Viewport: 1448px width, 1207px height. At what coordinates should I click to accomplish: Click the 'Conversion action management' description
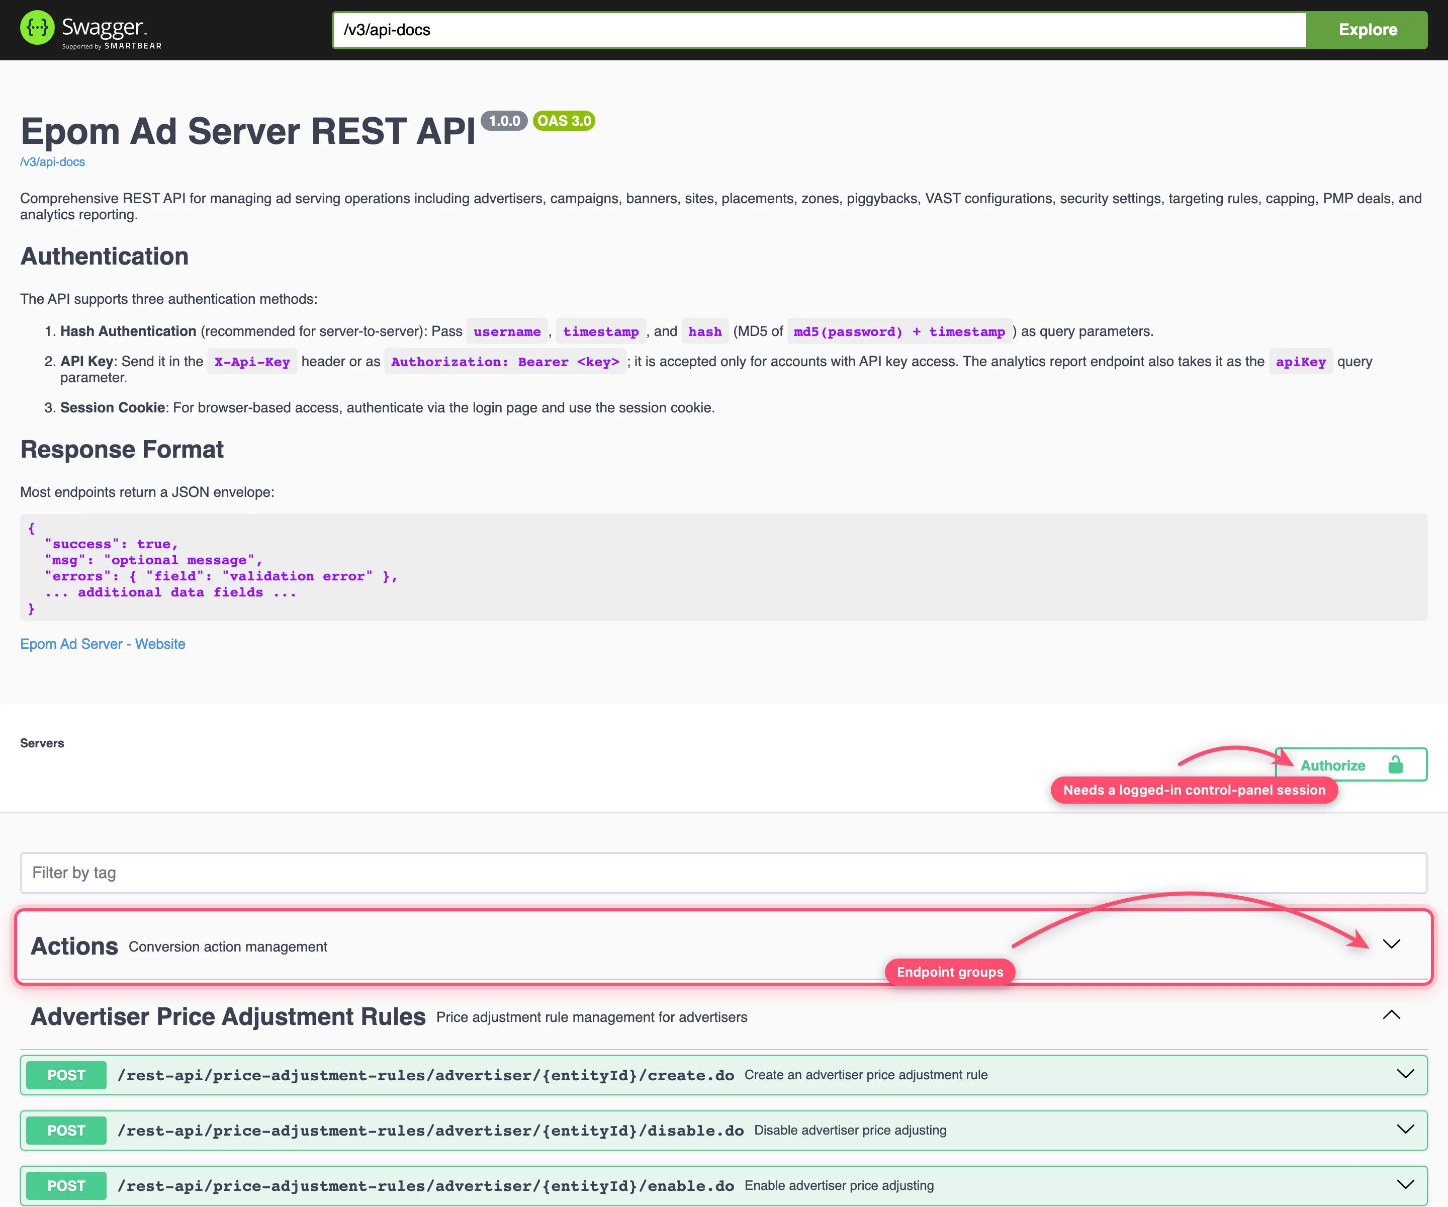click(x=228, y=946)
